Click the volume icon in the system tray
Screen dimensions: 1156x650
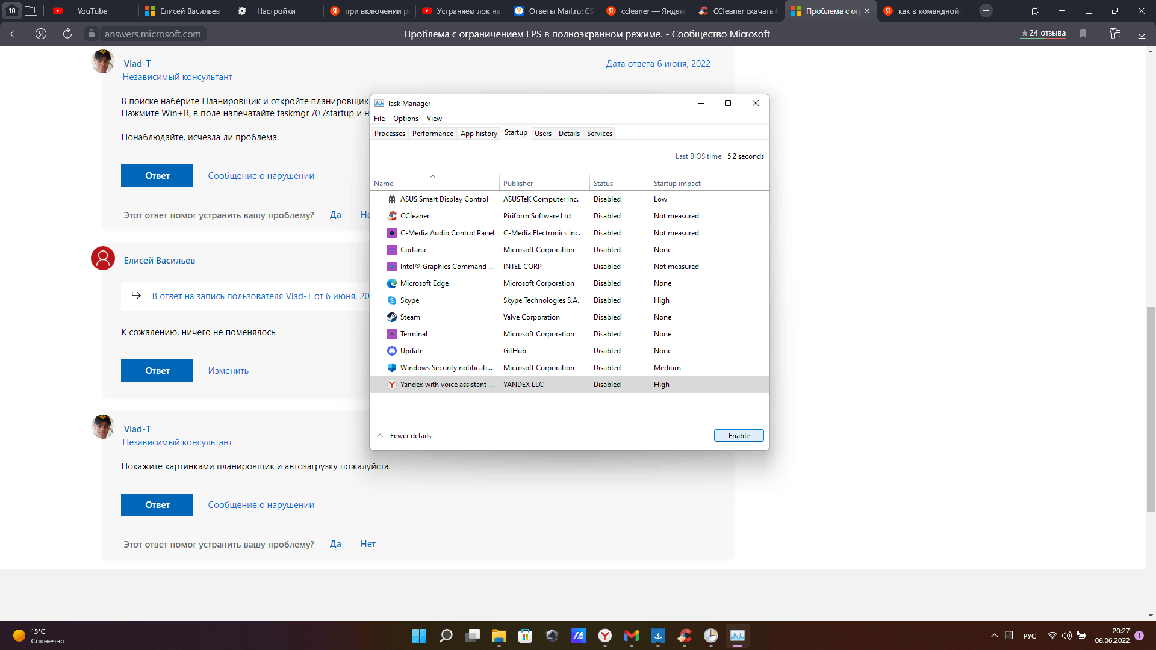click(1067, 636)
